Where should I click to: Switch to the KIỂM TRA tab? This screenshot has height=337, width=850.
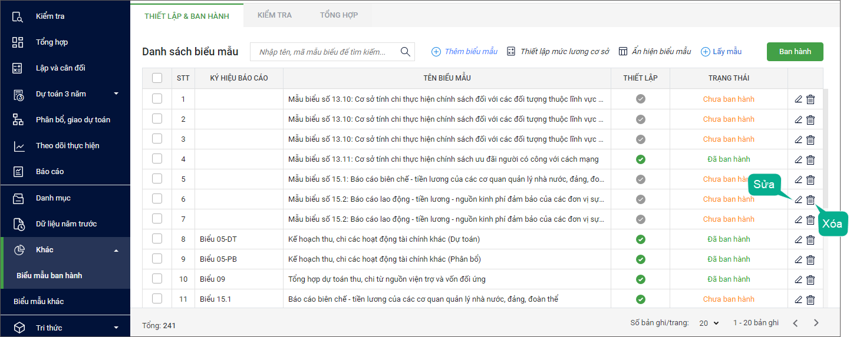tap(274, 15)
